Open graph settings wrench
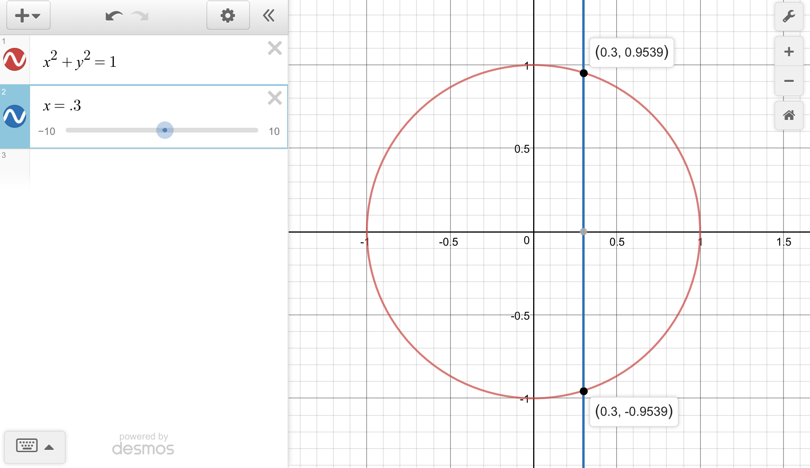Screen dimensions: 810x468 tap(789, 17)
